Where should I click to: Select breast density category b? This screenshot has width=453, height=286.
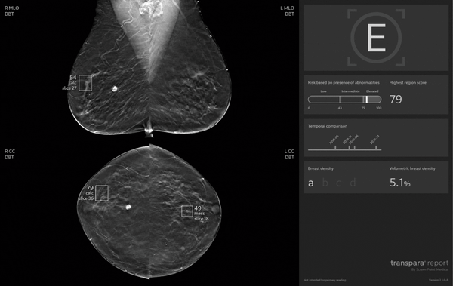click(325, 183)
